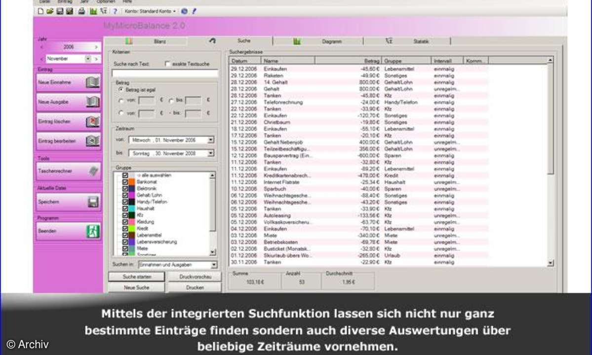The height and width of the screenshot is (355, 592).
Task: Uncheck the Haushalt group checkbox
Action: tap(125, 209)
